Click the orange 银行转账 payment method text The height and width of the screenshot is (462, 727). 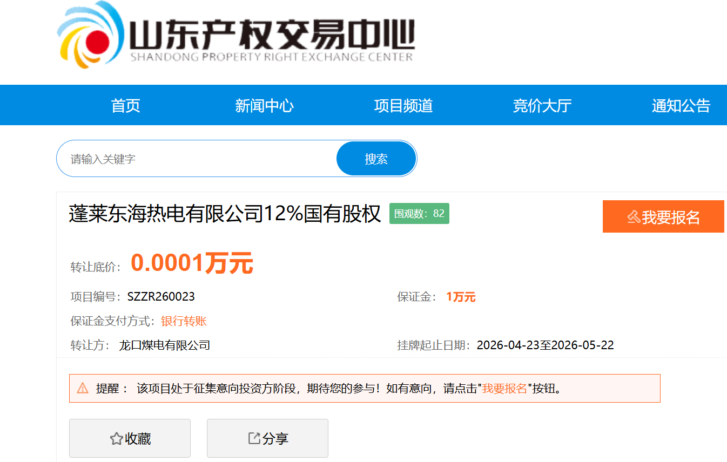pyautogui.click(x=184, y=322)
